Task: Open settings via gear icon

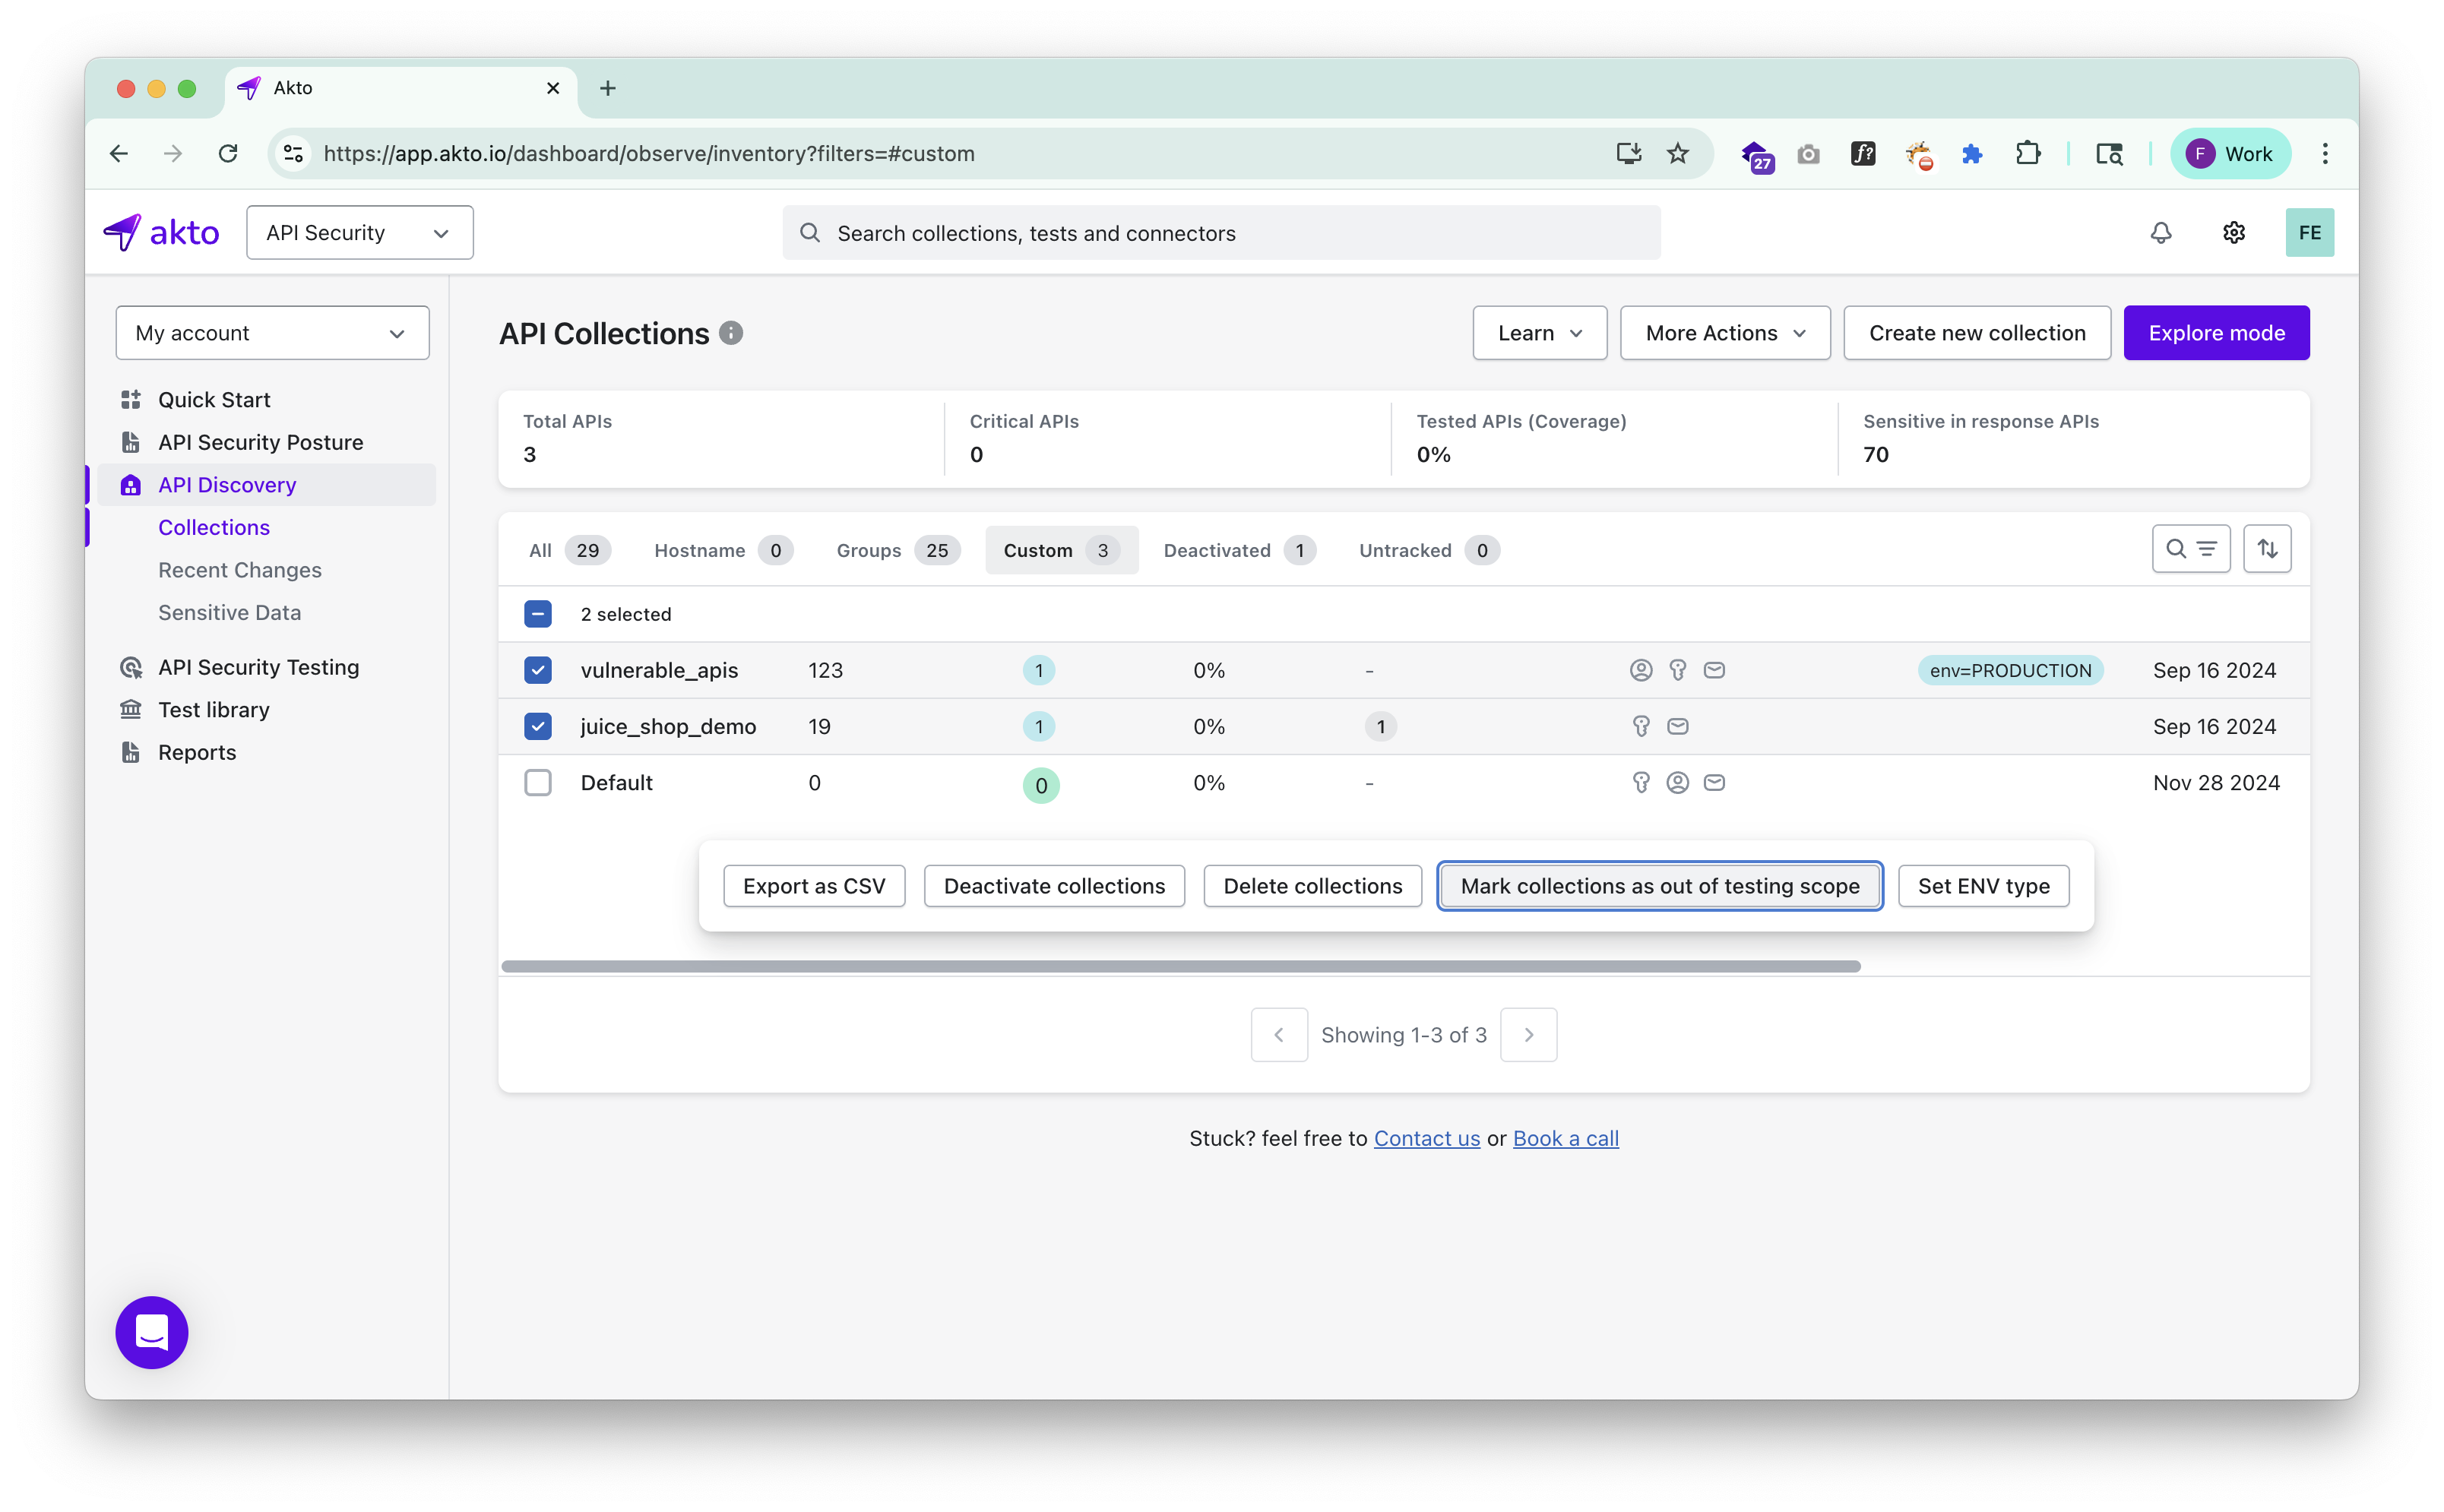Action: pyautogui.click(x=2233, y=233)
